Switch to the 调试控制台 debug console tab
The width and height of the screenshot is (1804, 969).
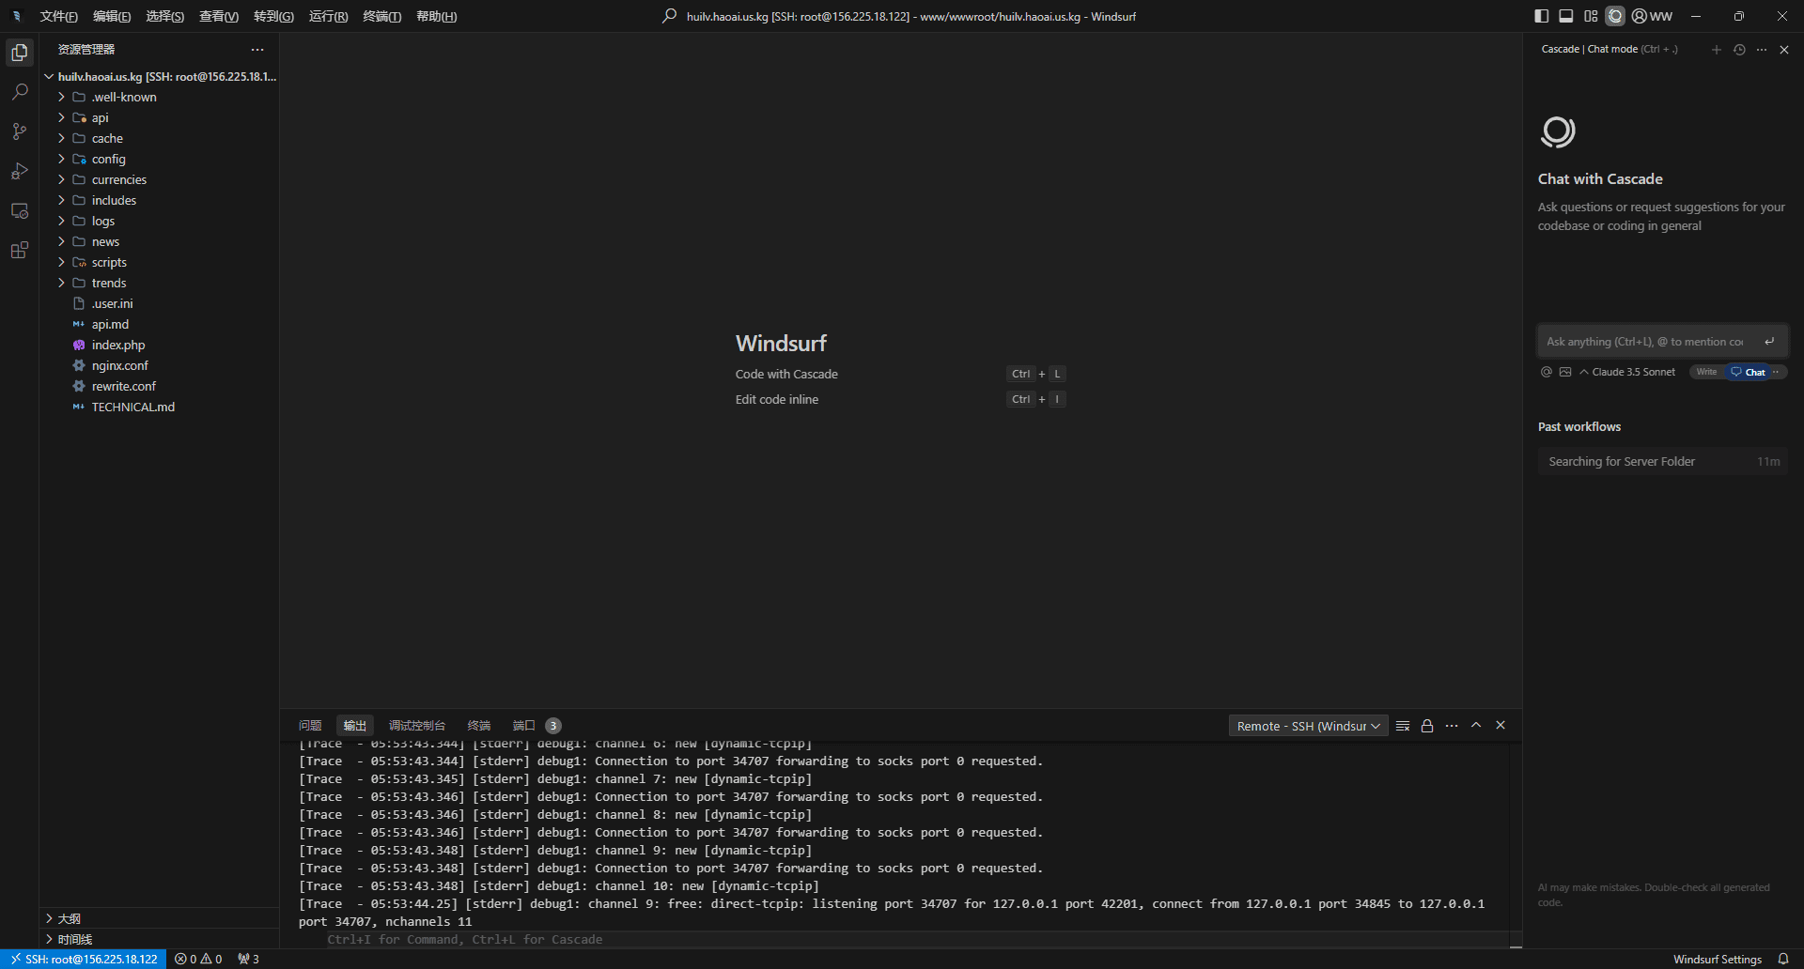[x=417, y=725]
